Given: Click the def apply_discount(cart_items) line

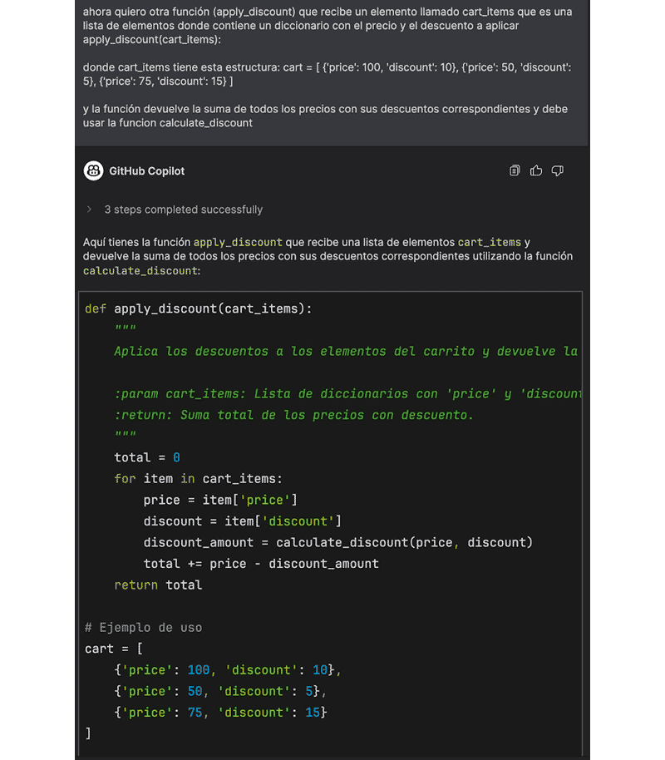Looking at the screenshot, I should click(199, 308).
